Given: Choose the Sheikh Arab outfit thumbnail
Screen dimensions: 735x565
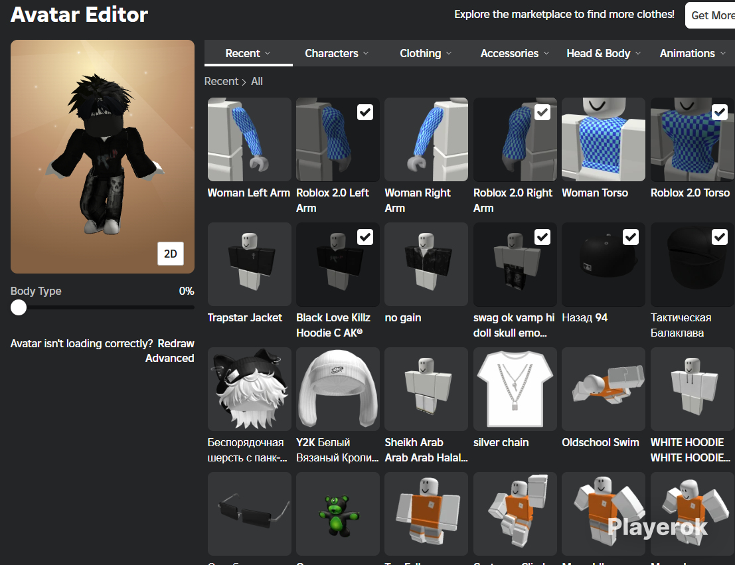Looking at the screenshot, I should pos(426,388).
